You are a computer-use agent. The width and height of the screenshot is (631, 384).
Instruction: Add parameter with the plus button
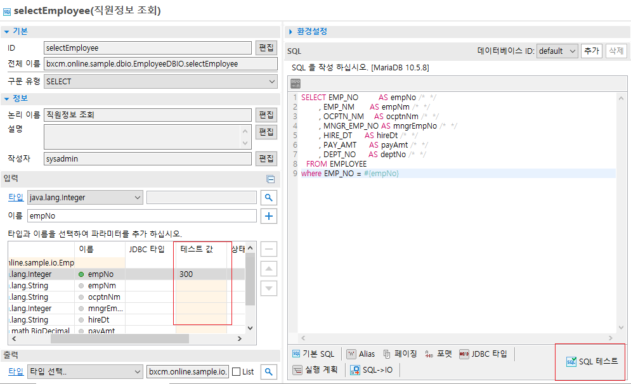coord(269,216)
